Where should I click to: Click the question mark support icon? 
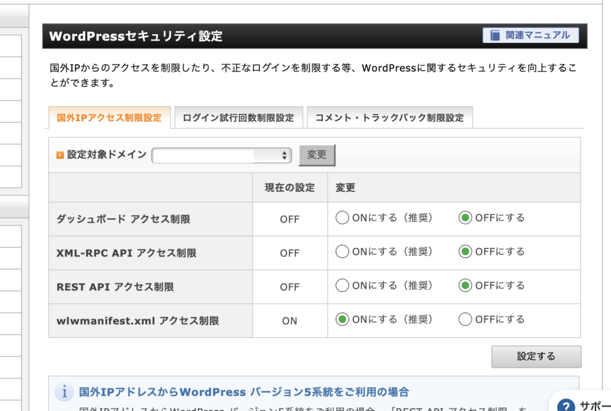coord(567,404)
